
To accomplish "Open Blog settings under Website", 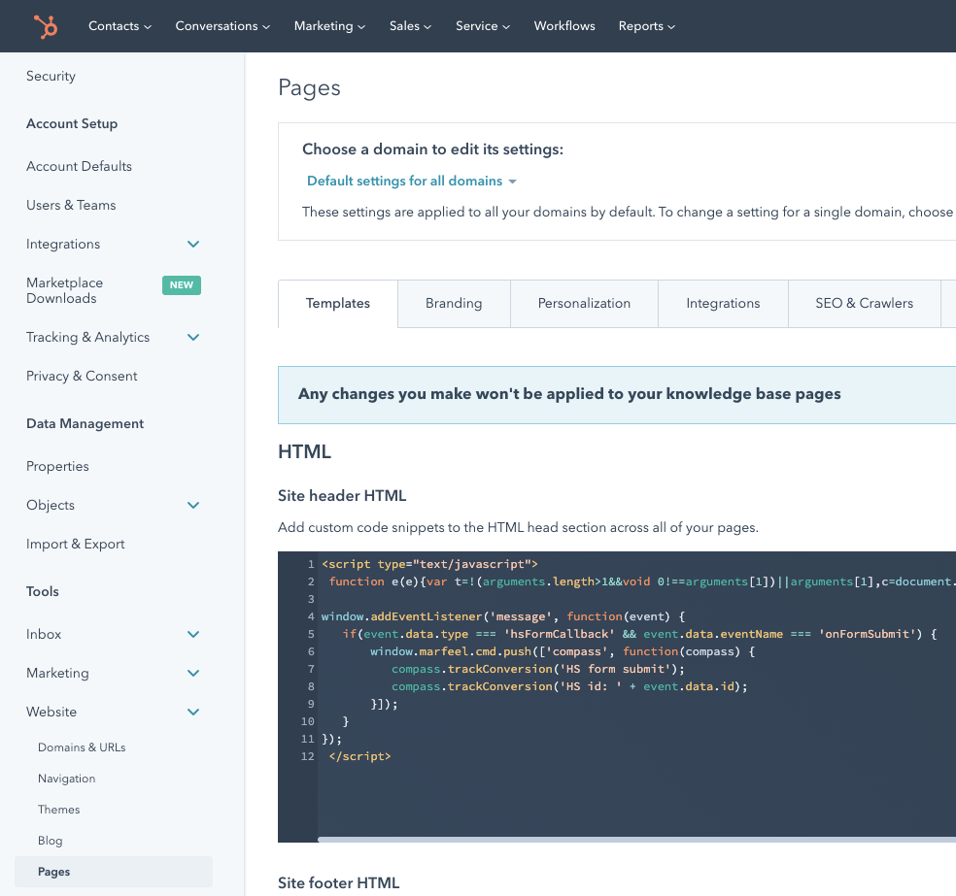I will 50,841.
